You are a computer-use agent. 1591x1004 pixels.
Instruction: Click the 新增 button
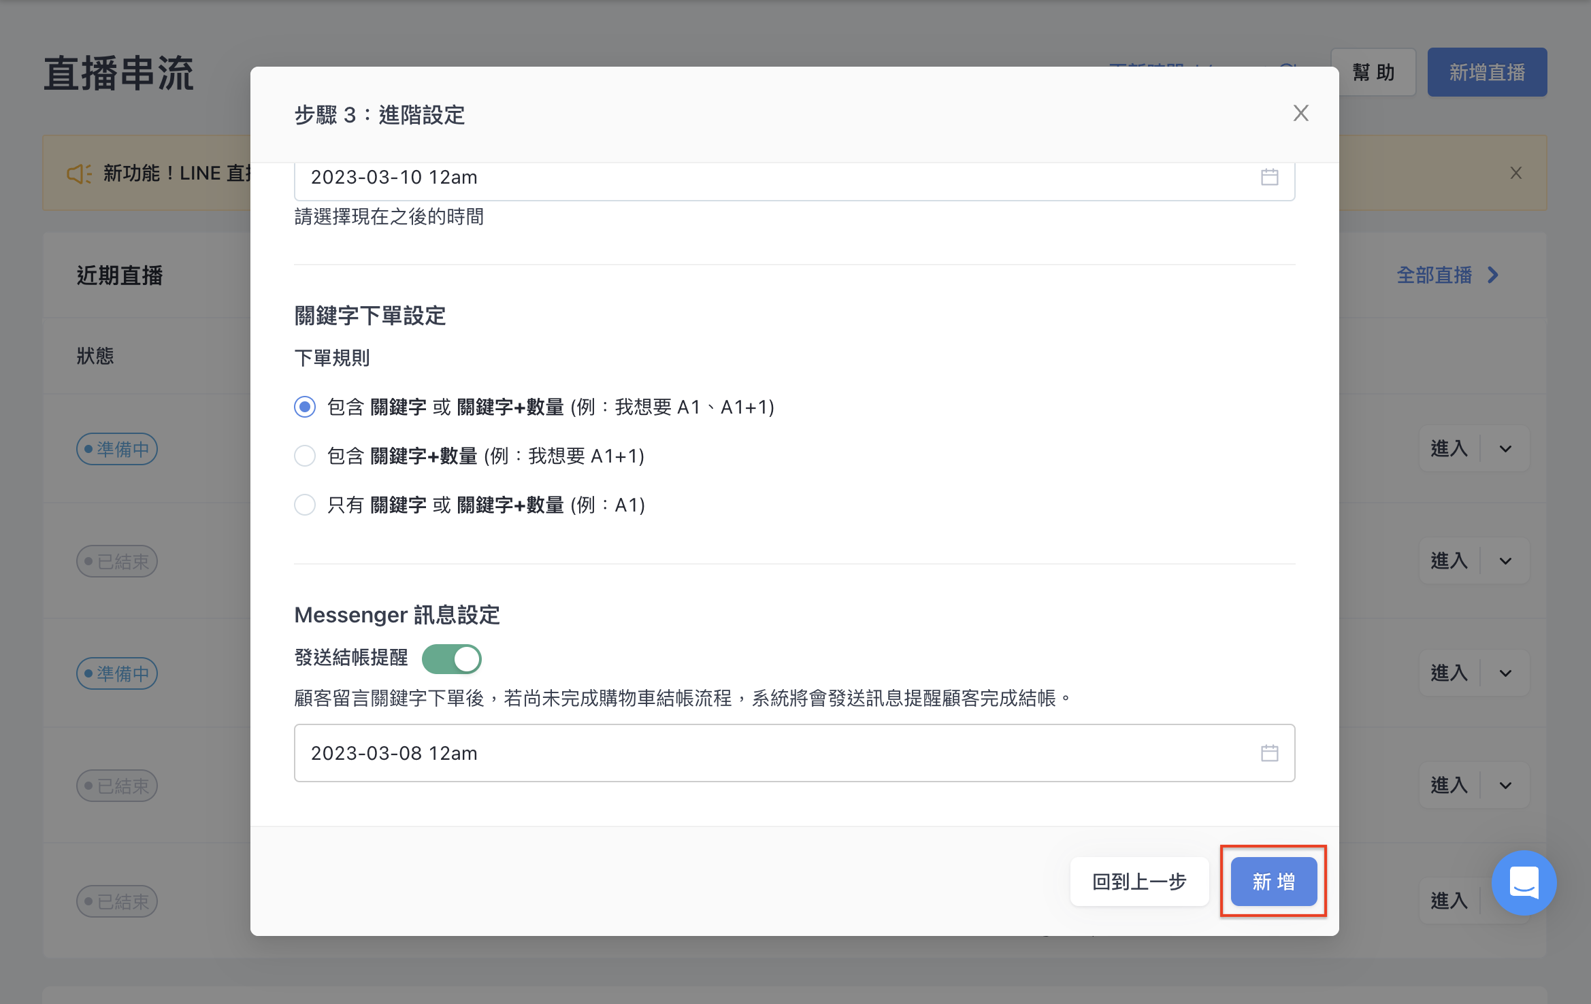coord(1273,882)
